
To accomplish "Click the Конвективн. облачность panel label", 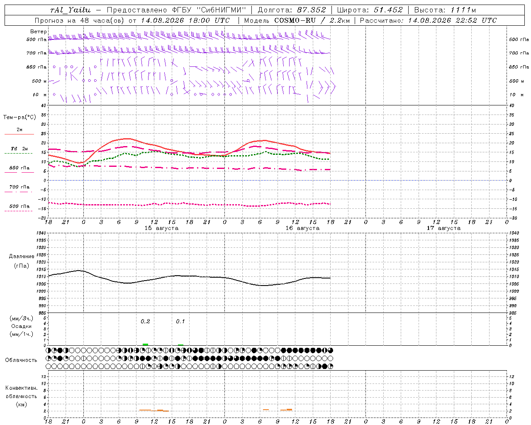I will tap(21, 396).
